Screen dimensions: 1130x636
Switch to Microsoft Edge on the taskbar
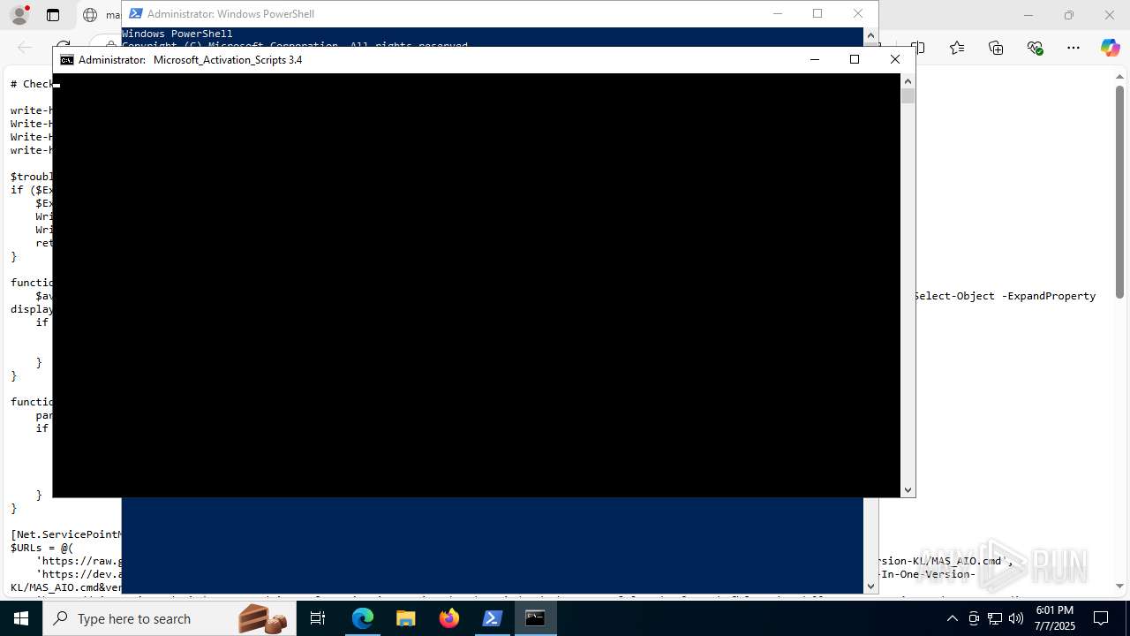363,618
